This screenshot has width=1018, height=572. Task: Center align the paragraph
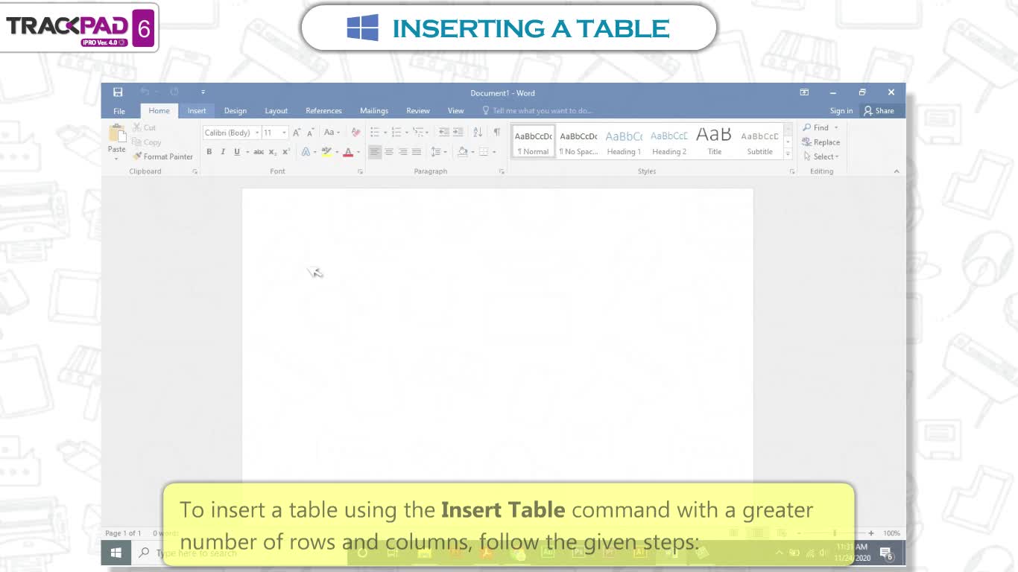(x=389, y=152)
